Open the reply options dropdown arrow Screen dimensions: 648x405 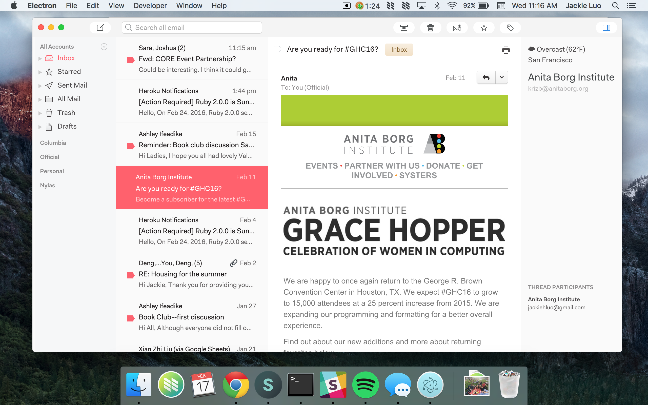[501, 77]
